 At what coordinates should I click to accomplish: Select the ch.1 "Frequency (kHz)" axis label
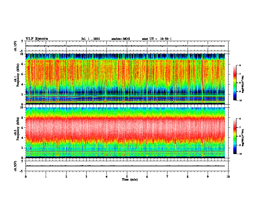pyautogui.click(x=18, y=75)
